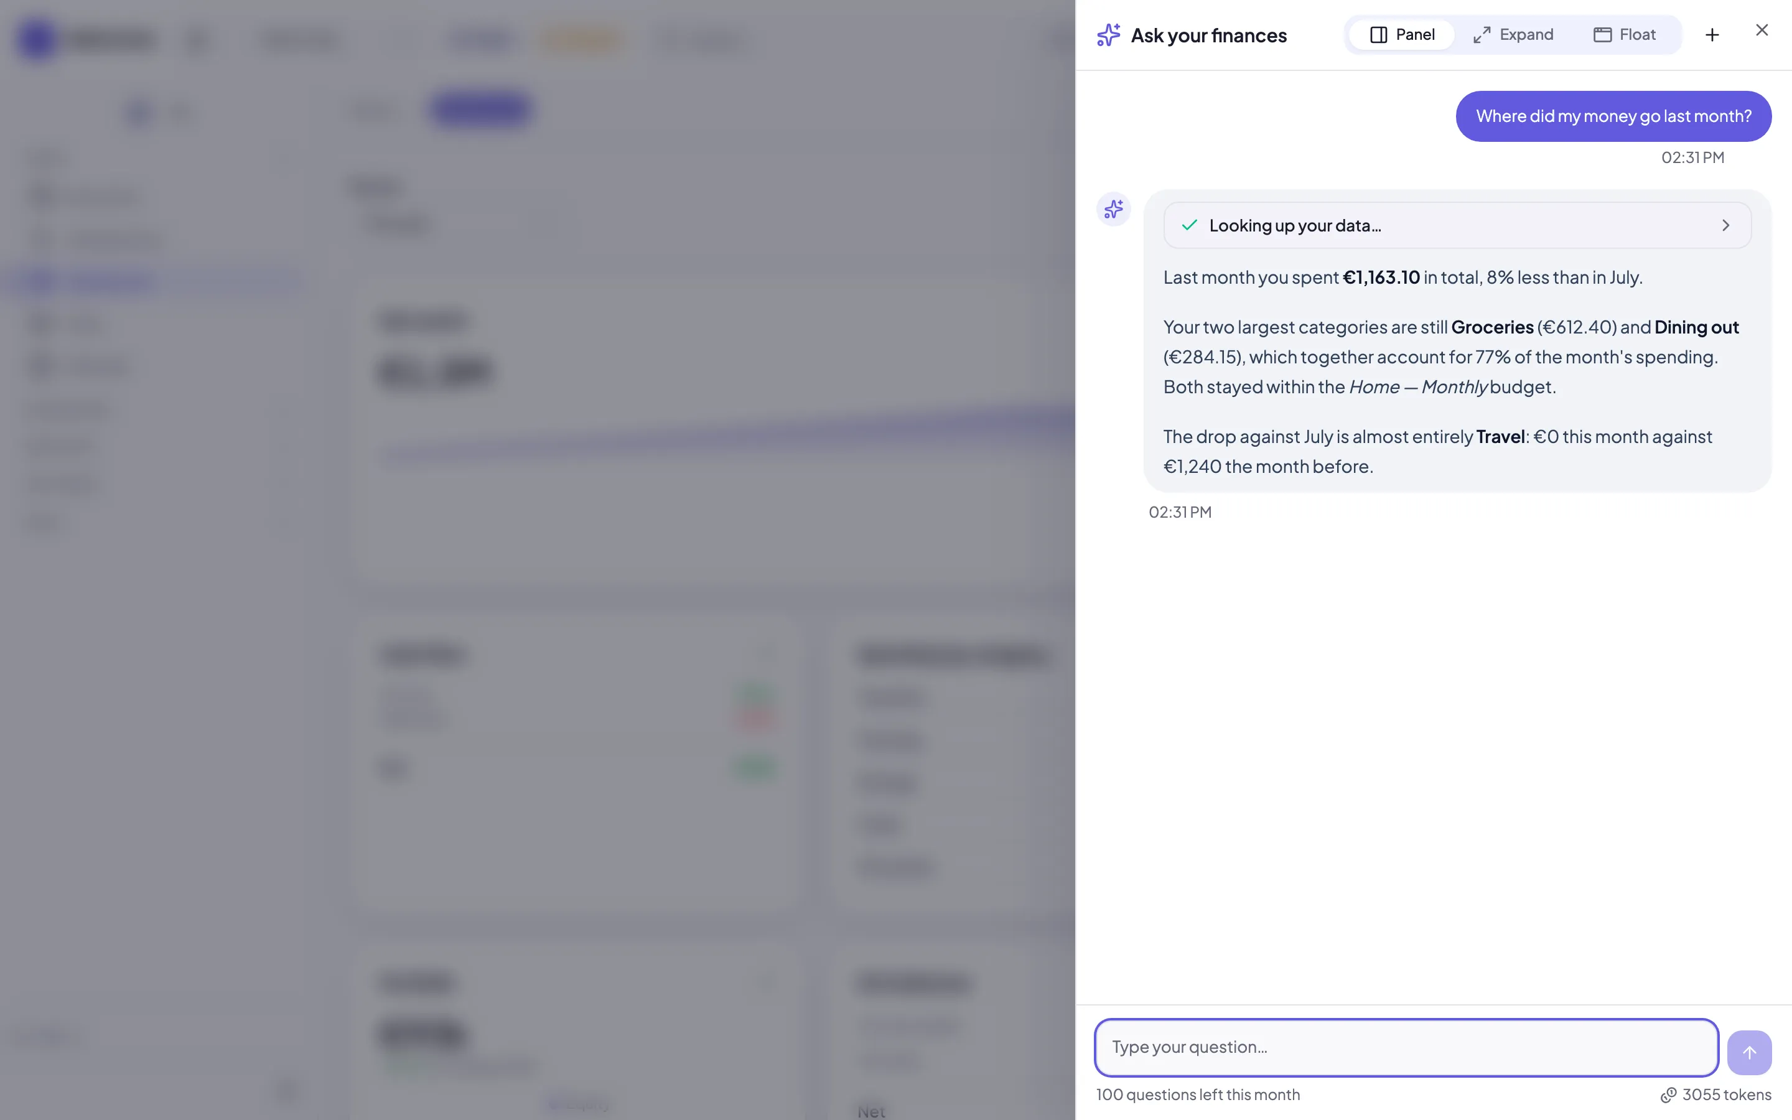Image resolution: width=1792 pixels, height=1120 pixels.
Task: Expand the Looking up your data chevron
Action: [1725, 225]
